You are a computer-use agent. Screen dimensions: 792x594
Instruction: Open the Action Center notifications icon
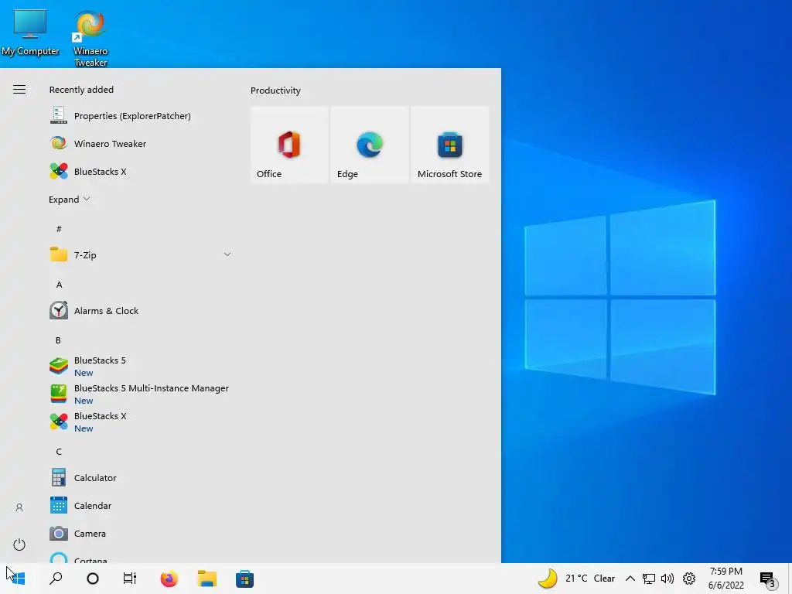click(x=768, y=579)
